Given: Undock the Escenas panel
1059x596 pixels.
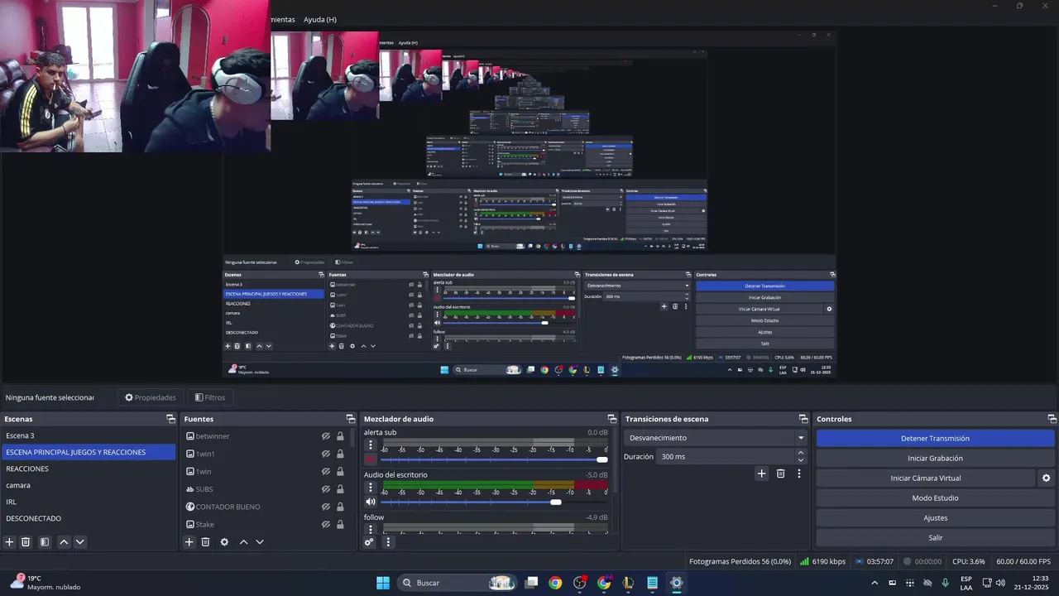Looking at the screenshot, I should (x=170, y=419).
